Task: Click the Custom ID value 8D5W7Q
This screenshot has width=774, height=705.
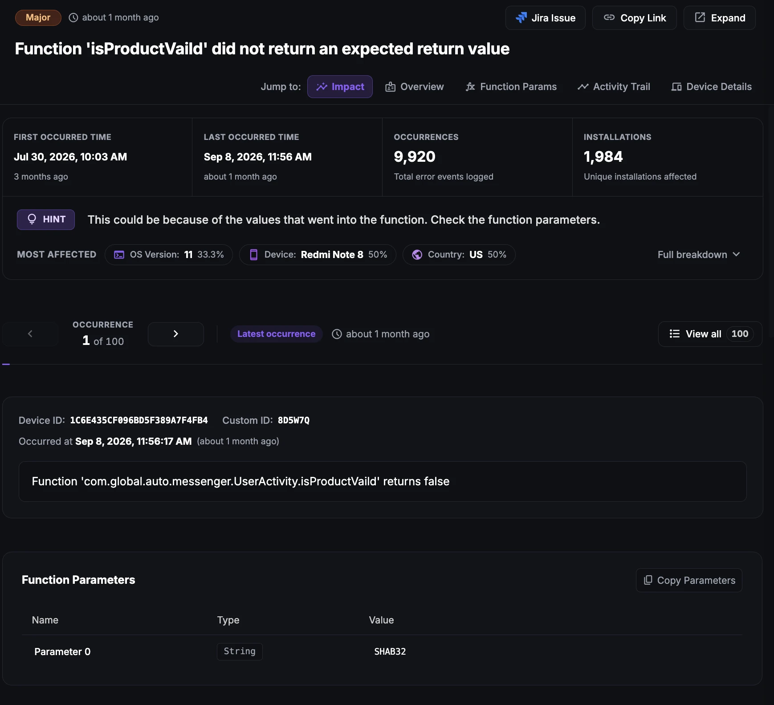Action: (293, 420)
